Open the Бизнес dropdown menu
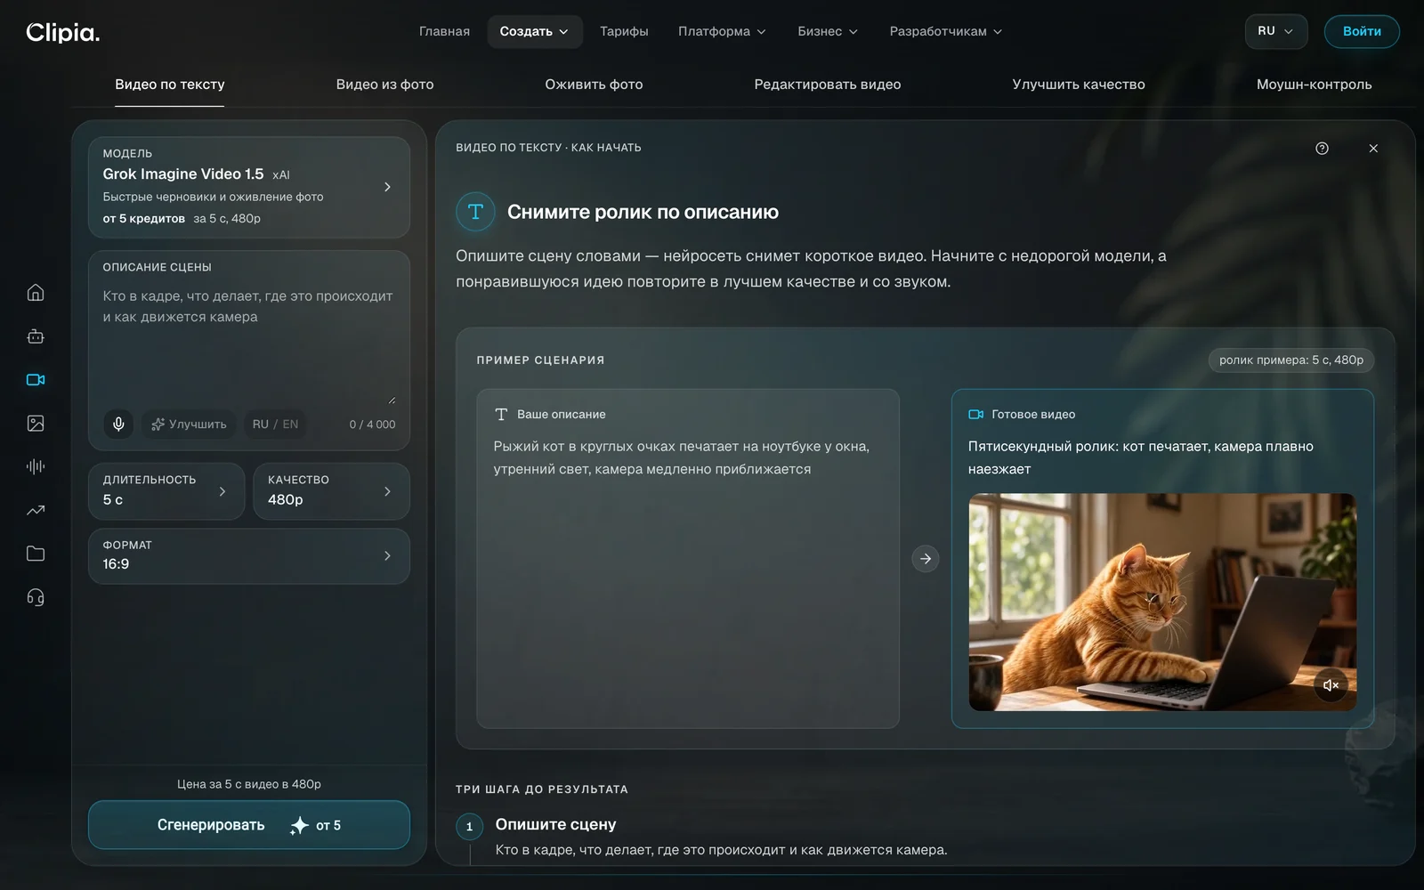Image resolution: width=1424 pixels, height=890 pixels. click(828, 31)
